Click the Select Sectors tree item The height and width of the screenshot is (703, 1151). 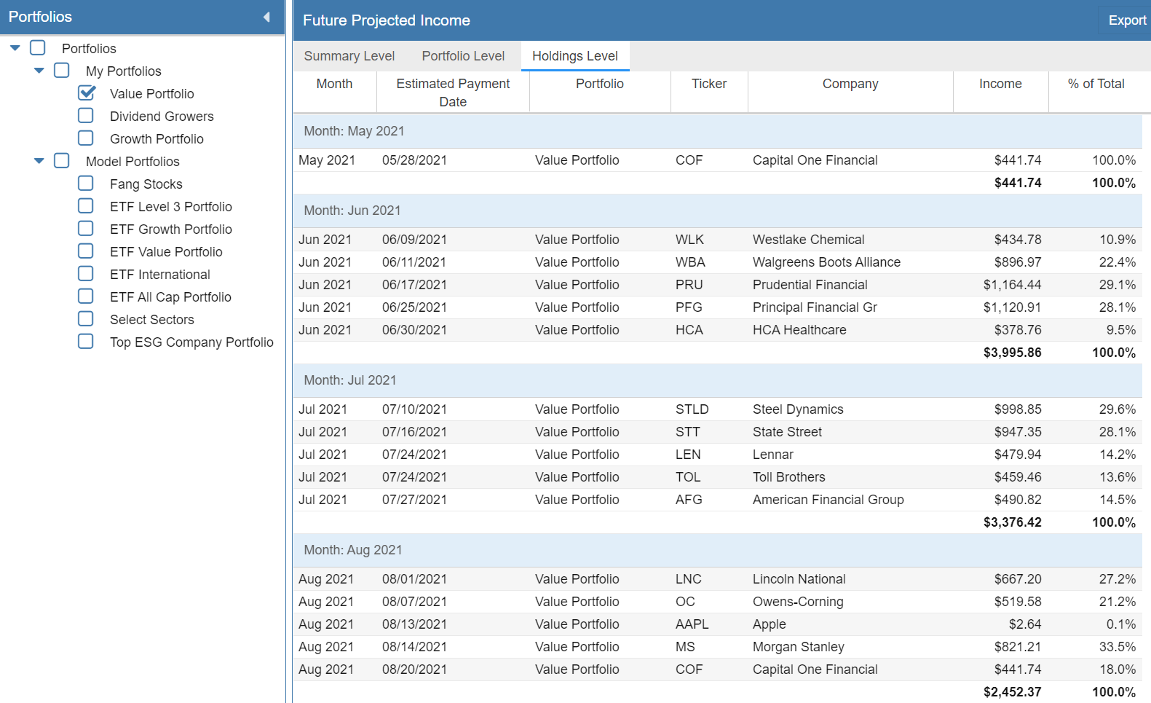[151, 319]
